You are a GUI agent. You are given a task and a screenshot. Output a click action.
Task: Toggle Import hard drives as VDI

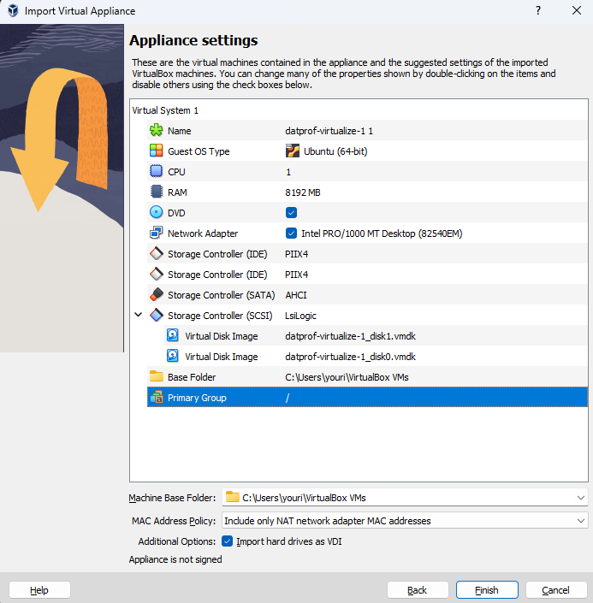pos(228,541)
